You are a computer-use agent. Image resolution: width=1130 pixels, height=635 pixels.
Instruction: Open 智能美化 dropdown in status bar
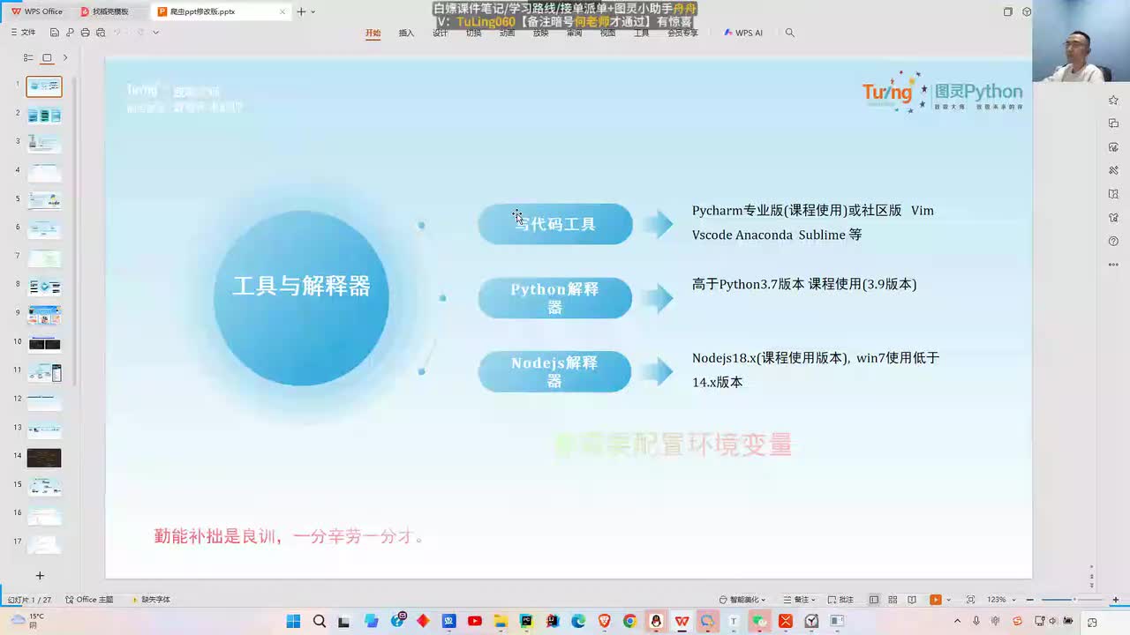(x=742, y=600)
